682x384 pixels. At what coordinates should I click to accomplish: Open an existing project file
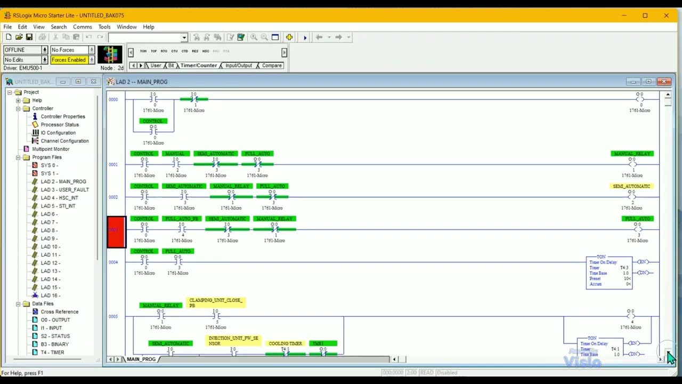pos(19,37)
